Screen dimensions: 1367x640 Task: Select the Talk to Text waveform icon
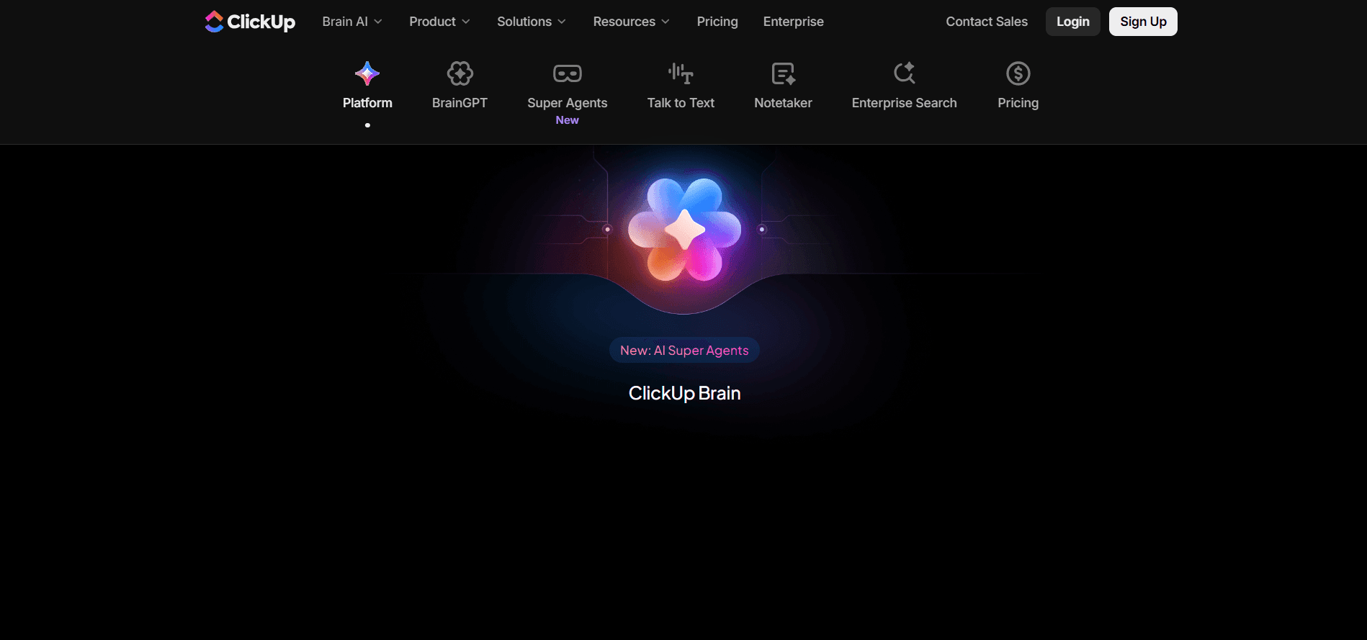click(681, 73)
